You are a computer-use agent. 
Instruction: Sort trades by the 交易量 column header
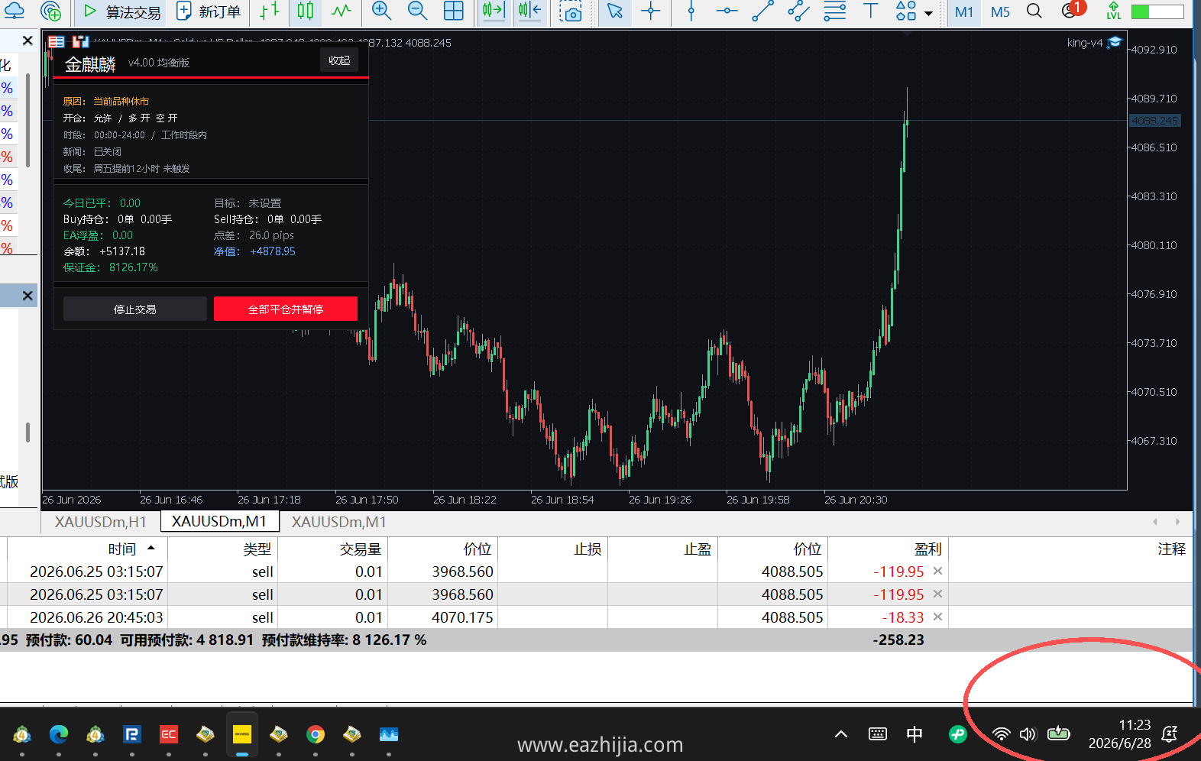point(361,549)
